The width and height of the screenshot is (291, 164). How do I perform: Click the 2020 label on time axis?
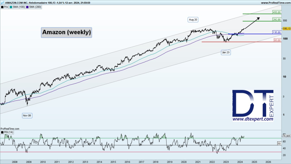[183, 162]
